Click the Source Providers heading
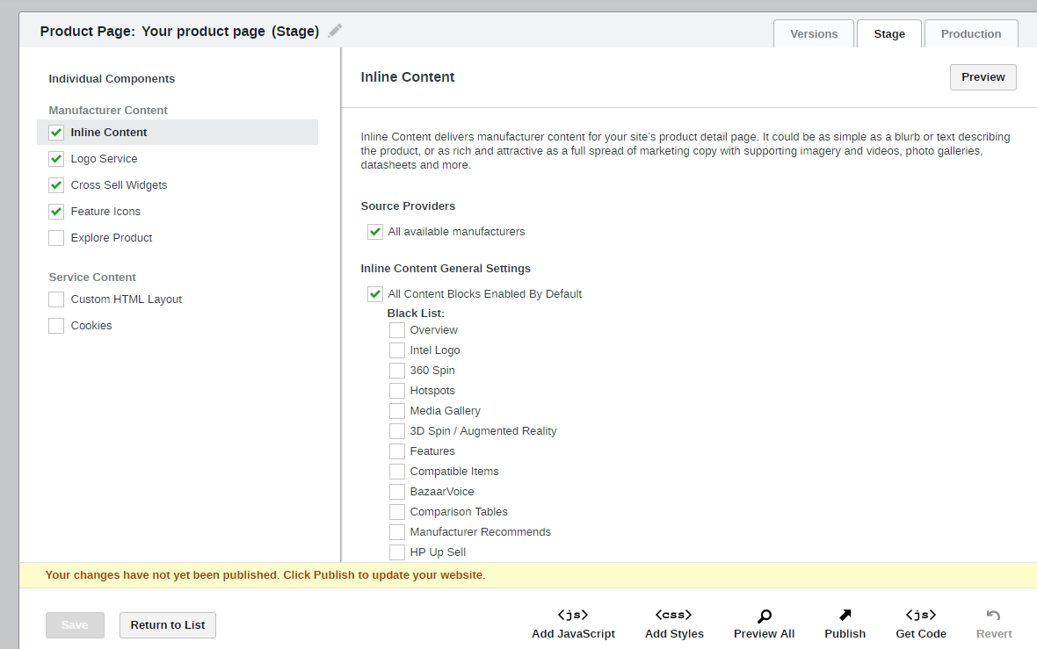Viewport: 1037px width, 649px height. [408, 206]
